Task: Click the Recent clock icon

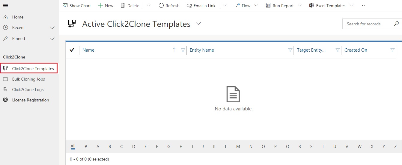Action: point(5,27)
